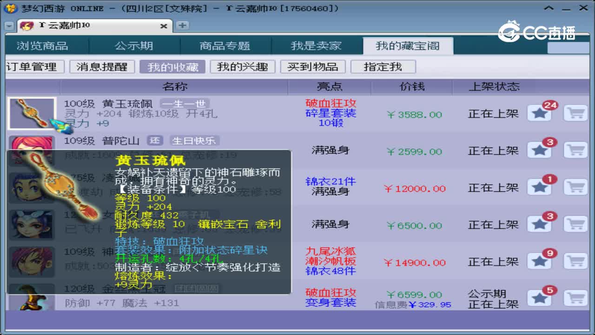Click 破血狂攻 highlight in first row
The width and height of the screenshot is (595, 335).
tap(331, 103)
